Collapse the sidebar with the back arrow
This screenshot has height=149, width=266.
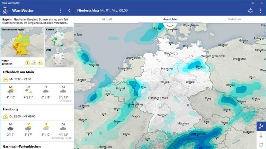[x=69, y=11]
